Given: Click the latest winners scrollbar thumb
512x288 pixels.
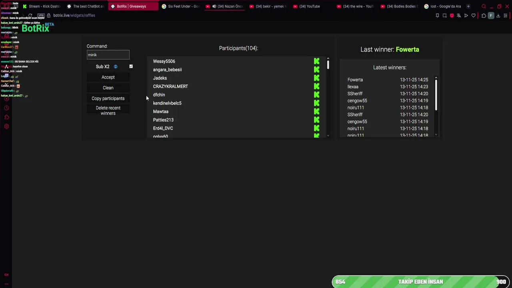Looking at the screenshot, I should click(x=436, y=95).
